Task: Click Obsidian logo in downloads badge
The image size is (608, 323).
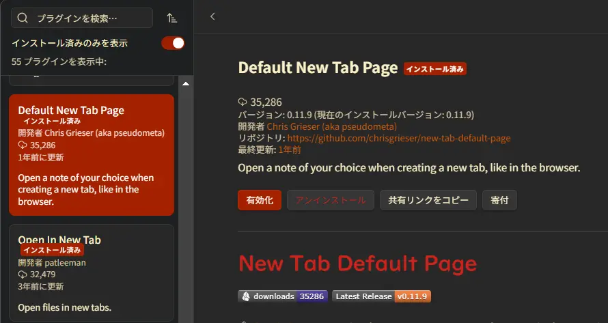Action: tap(245, 296)
